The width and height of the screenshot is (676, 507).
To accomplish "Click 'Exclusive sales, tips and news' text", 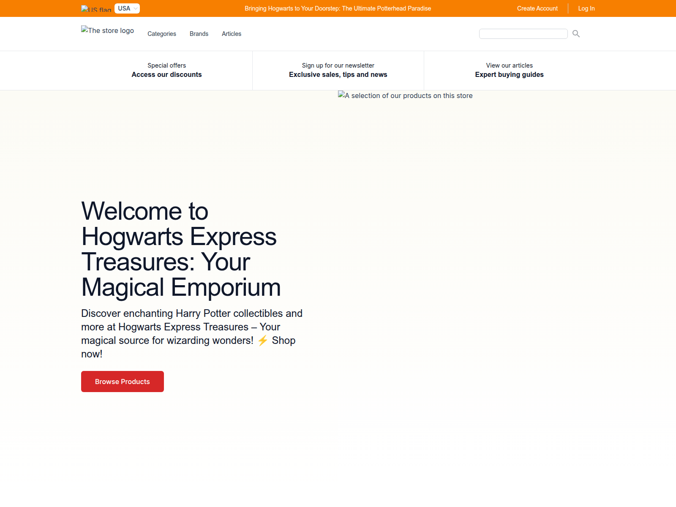I will click(x=338, y=74).
